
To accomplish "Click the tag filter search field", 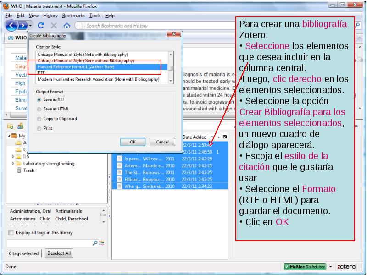I will point(50,243).
